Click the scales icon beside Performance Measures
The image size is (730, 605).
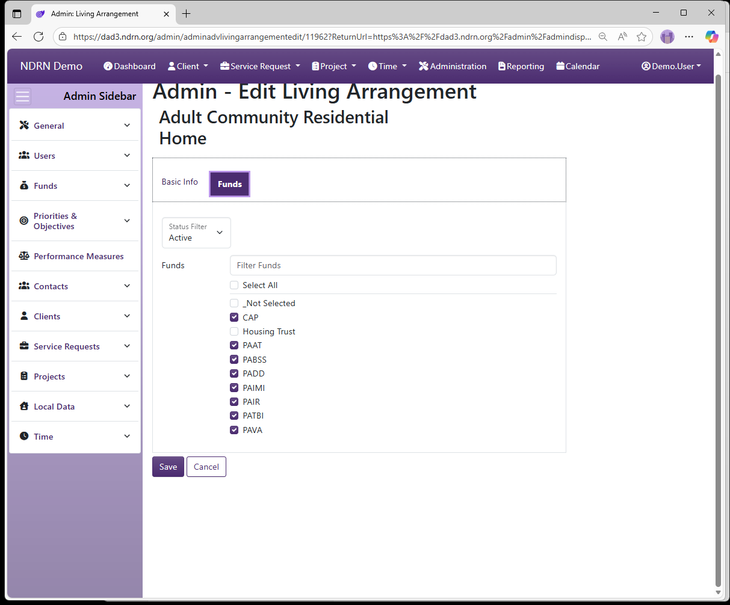(24, 256)
